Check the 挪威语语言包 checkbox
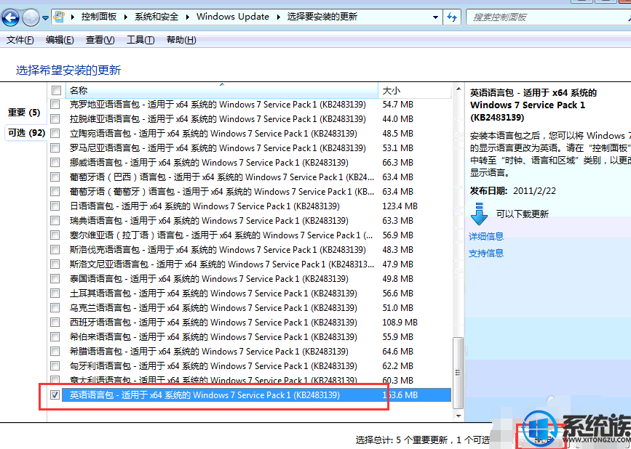 coord(55,163)
